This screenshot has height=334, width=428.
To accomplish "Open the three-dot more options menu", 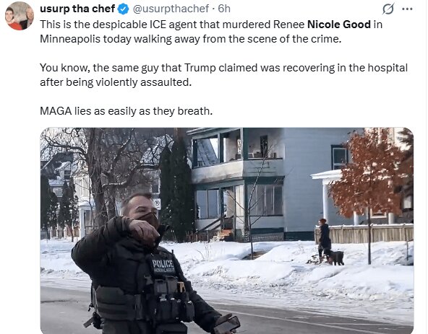I will tap(407, 9).
